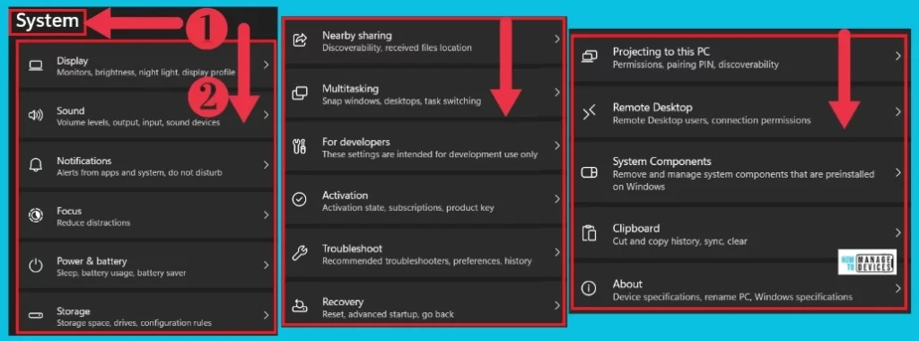
Task: Expand the Power & battery chevron
Action: (266, 265)
